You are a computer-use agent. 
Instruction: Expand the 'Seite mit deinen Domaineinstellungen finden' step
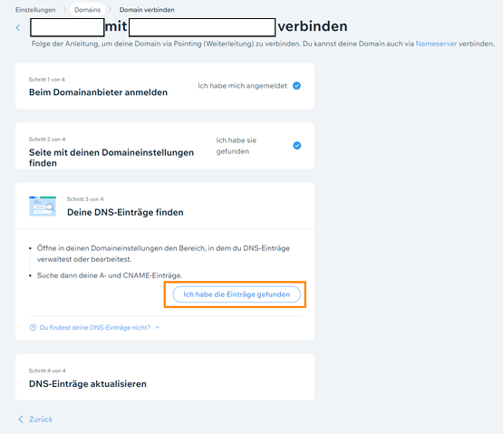(x=165, y=146)
